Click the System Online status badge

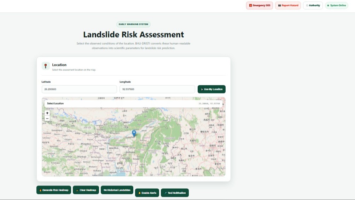click(x=336, y=5)
